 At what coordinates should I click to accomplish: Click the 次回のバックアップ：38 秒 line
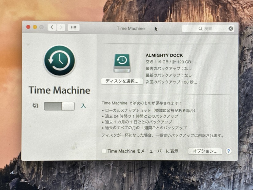171,82
